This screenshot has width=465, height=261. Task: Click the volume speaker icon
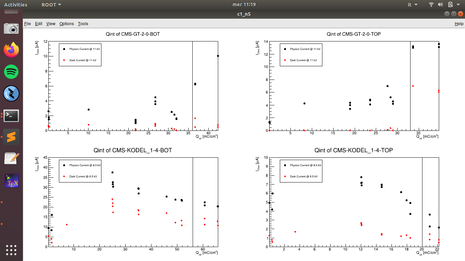pyautogui.click(x=440, y=5)
